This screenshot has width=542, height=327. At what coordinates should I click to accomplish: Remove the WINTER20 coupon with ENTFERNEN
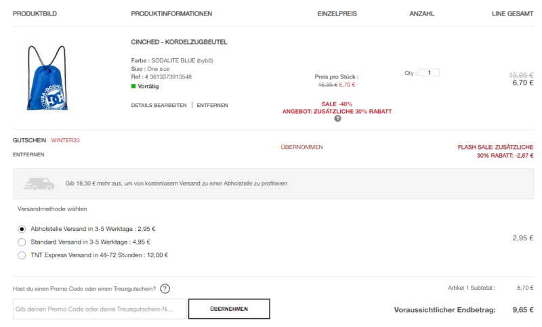pyautogui.click(x=28, y=155)
